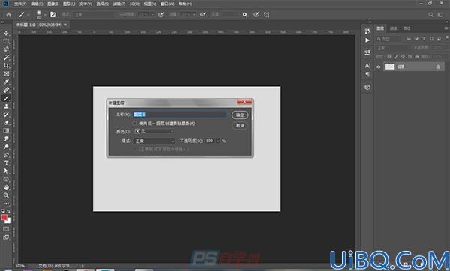Switch to the Channels tab
This screenshot has height=271, width=450.
point(394,28)
